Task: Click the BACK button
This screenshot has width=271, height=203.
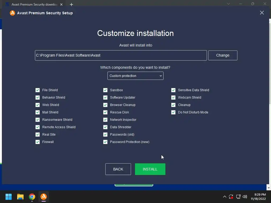Action: (x=118, y=169)
